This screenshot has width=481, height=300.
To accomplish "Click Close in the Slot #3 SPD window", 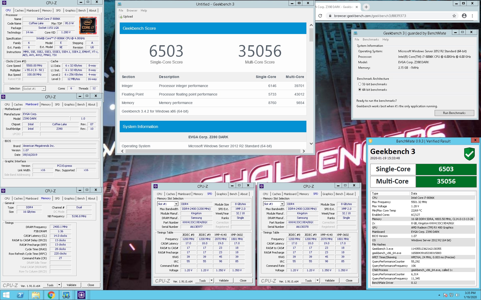I will 349,280.
